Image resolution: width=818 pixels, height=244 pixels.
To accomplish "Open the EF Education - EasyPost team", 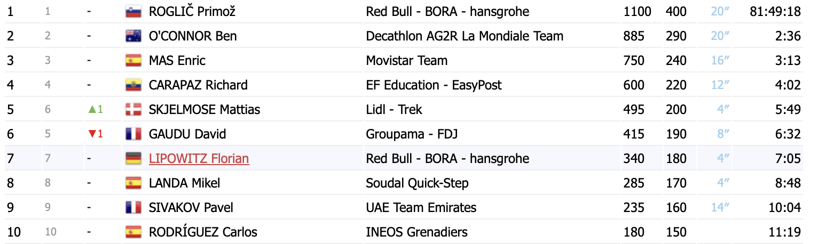I will pyautogui.click(x=434, y=85).
